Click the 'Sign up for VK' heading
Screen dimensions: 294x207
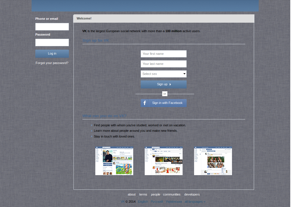[96, 40]
